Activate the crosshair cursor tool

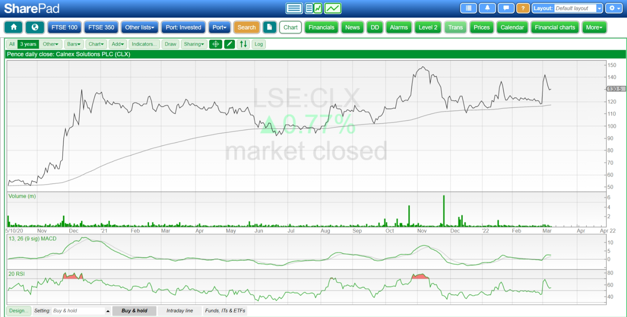pos(216,44)
